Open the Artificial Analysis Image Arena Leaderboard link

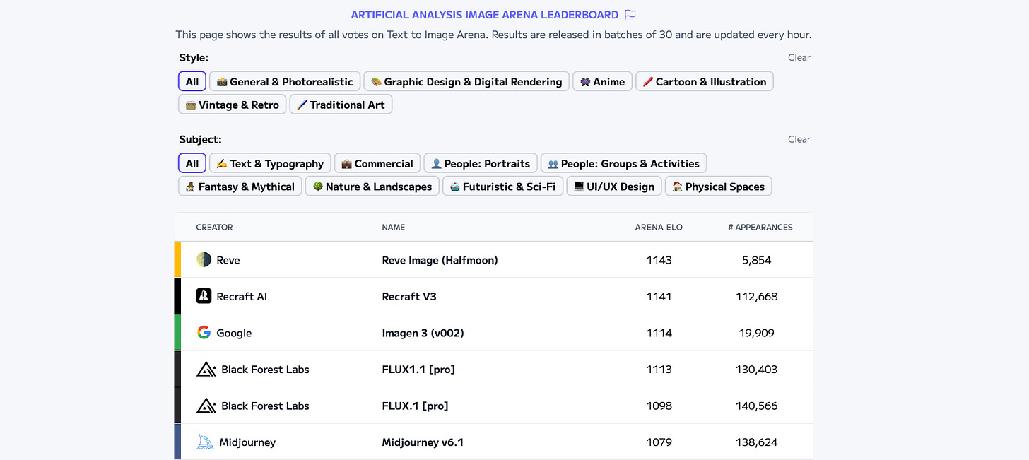(485, 14)
